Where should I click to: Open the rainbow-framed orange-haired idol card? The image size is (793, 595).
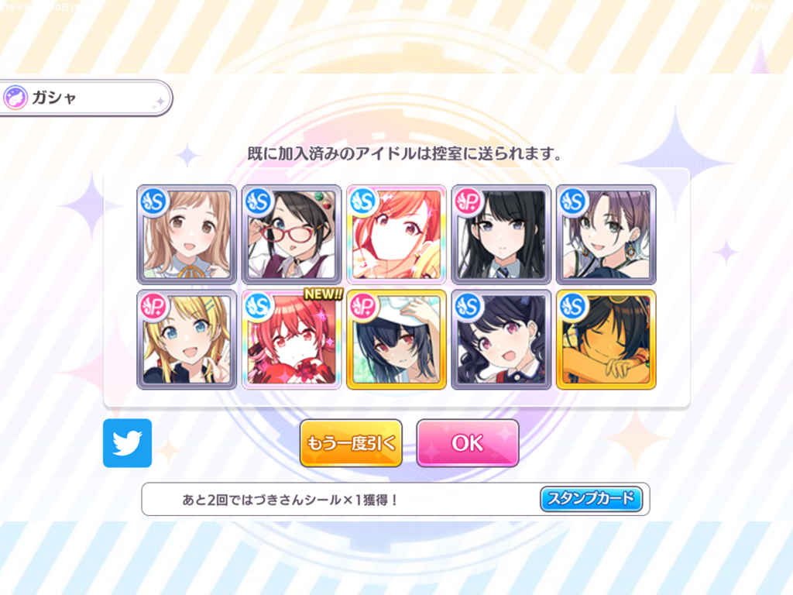[396, 234]
